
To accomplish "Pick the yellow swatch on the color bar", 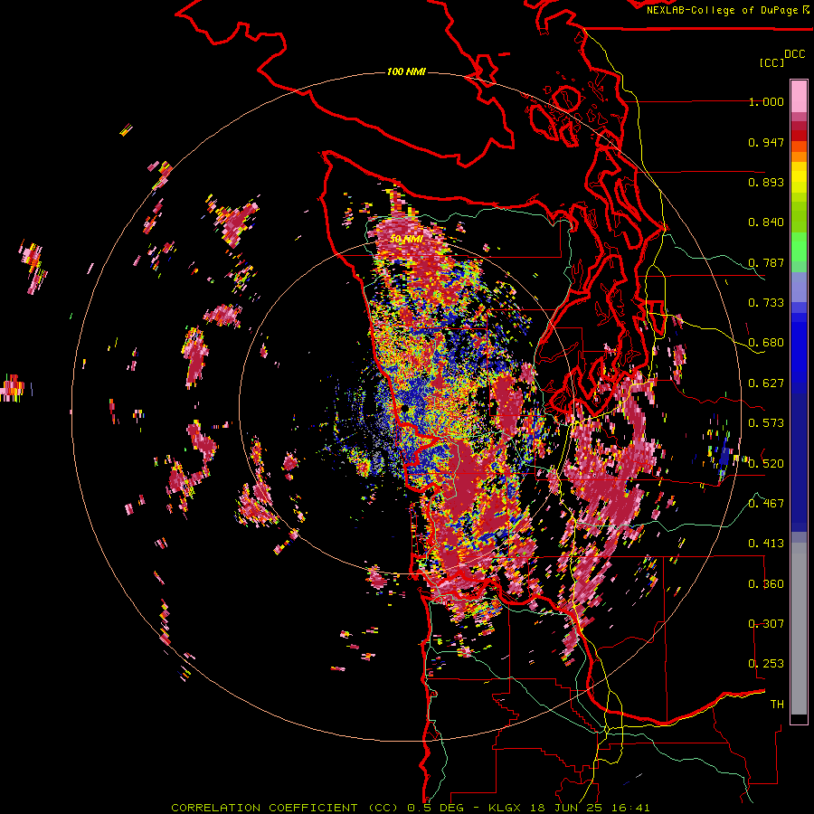I will [799, 178].
